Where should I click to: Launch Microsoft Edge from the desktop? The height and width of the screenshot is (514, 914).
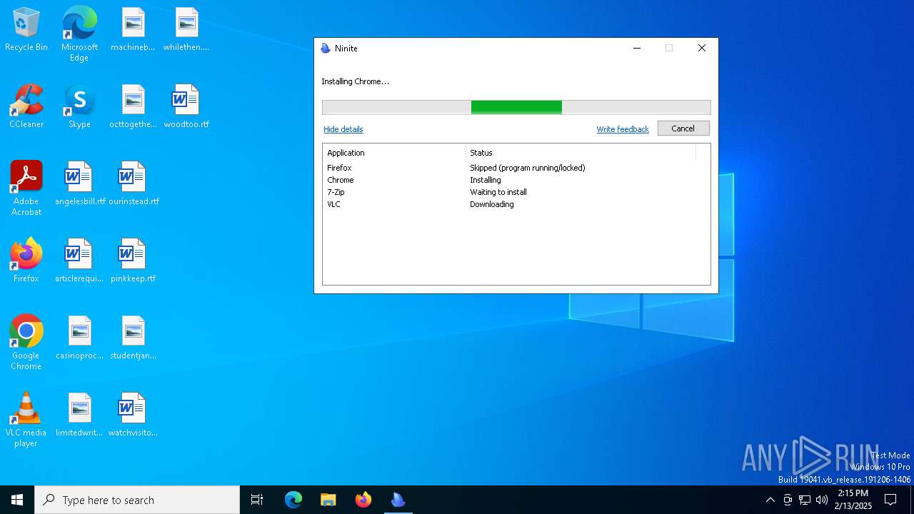pos(79,34)
